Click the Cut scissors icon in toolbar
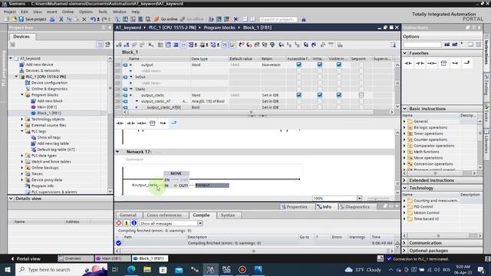This screenshot has height=276, width=491. coord(61,19)
